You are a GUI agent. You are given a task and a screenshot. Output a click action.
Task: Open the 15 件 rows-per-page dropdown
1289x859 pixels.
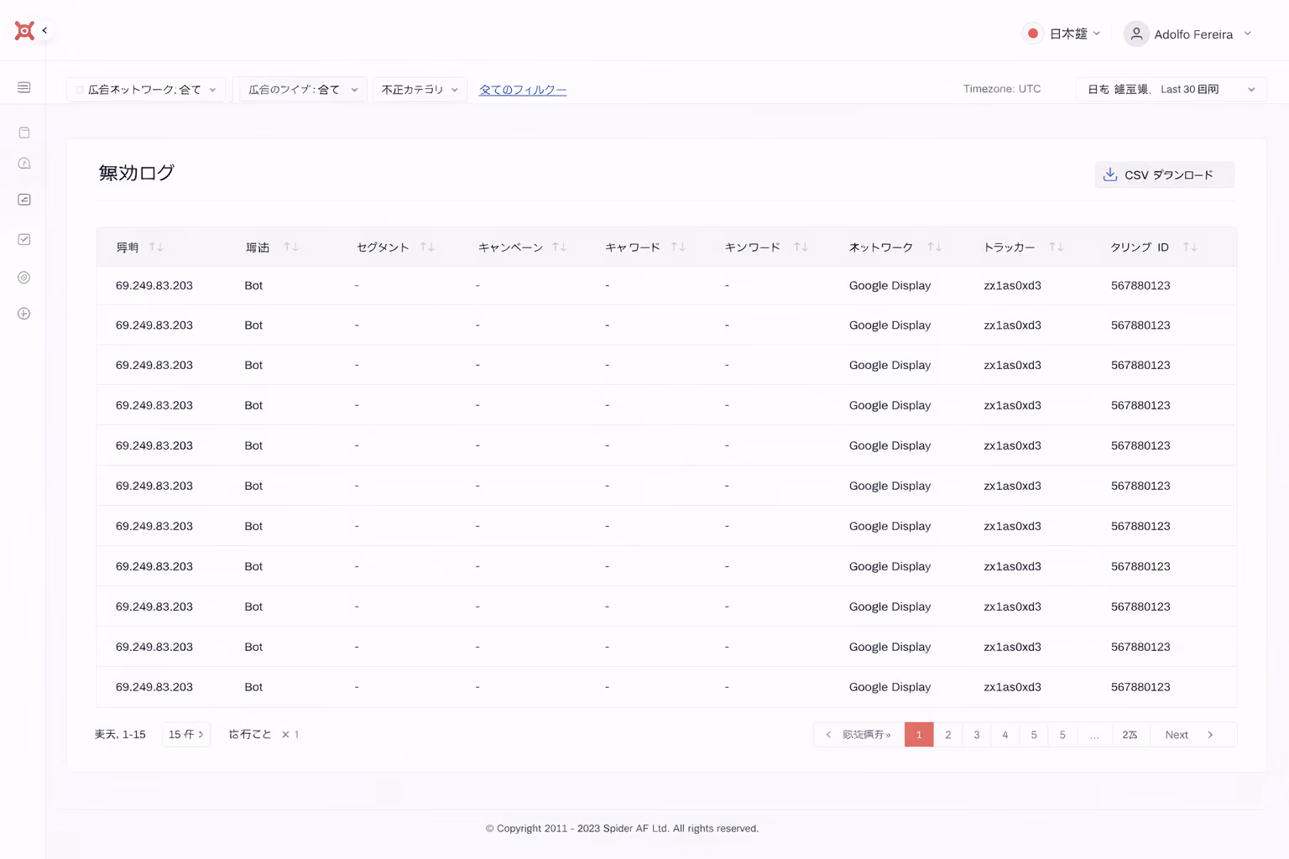click(x=186, y=734)
